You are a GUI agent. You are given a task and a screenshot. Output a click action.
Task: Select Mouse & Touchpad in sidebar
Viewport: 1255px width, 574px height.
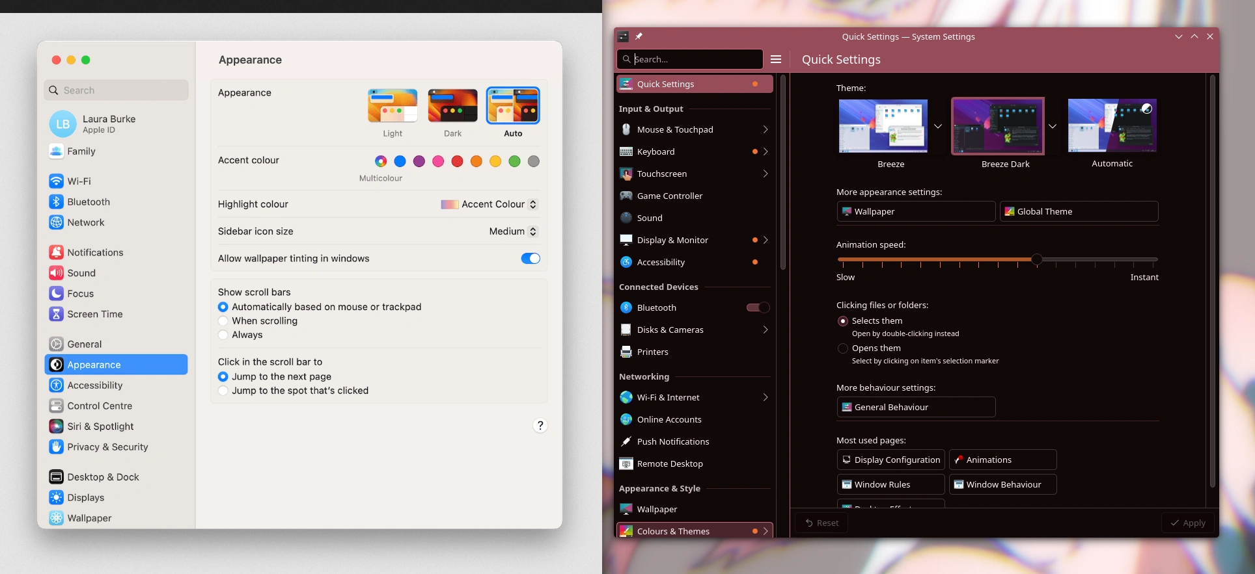(675, 129)
